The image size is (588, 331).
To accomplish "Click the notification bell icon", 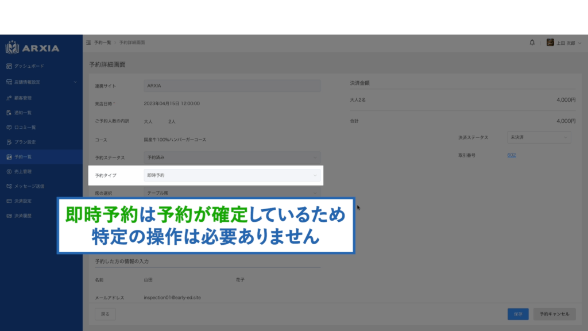I will click(x=532, y=43).
